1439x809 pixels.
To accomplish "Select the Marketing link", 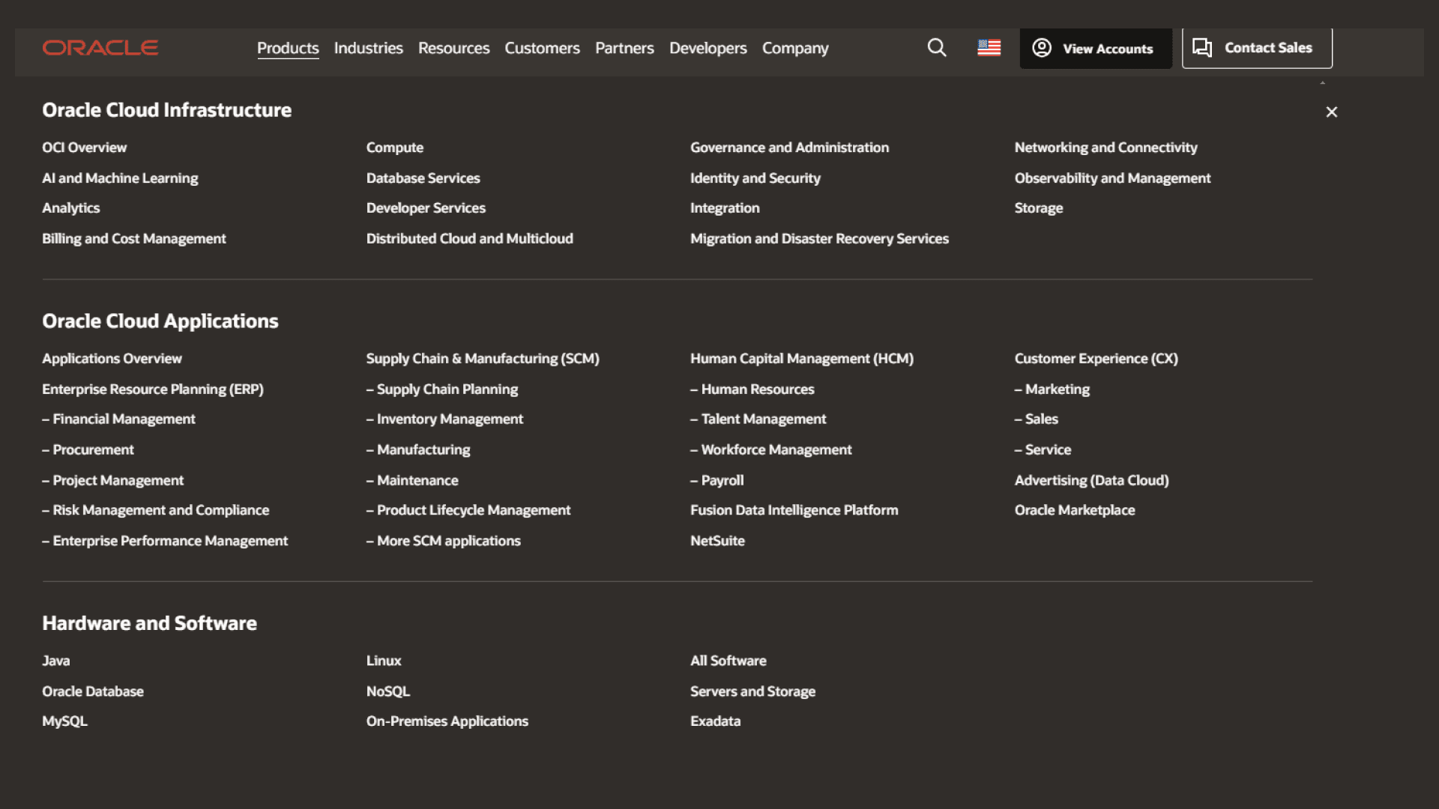I will [1052, 390].
